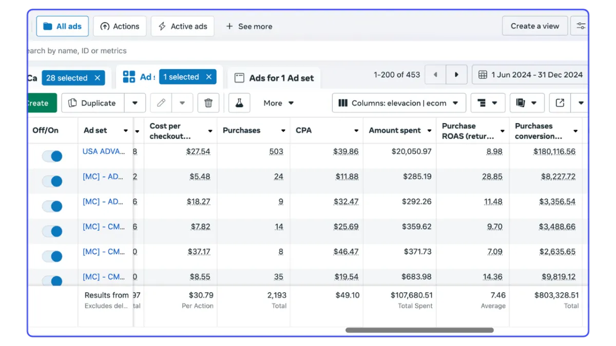The width and height of the screenshot is (616, 346).
Task: Open Cost per checkout column menu arrow
Action: point(210,131)
